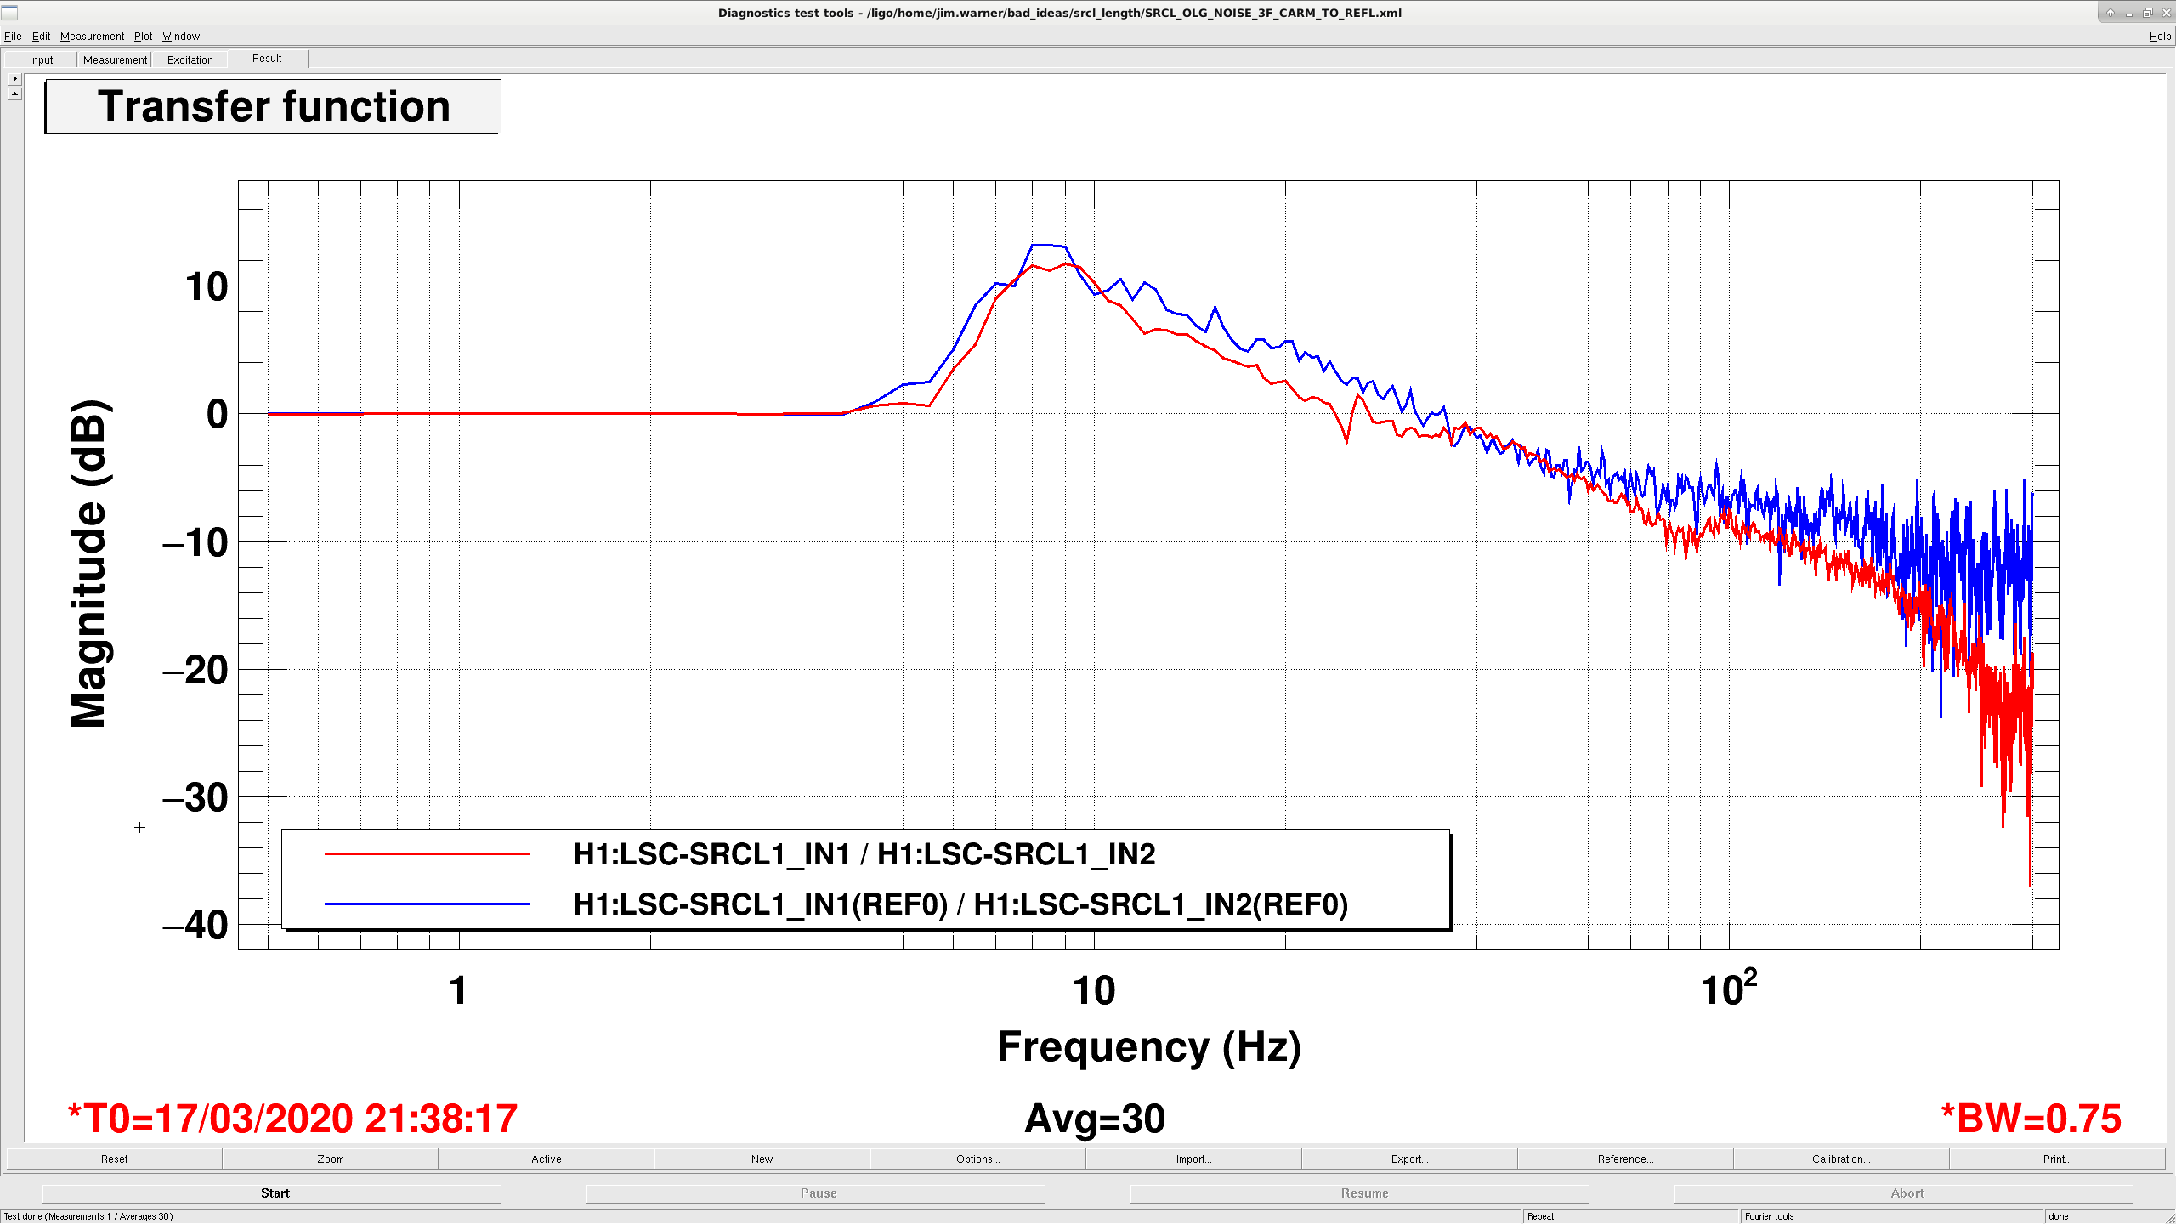Click the Export... button
Image resolution: width=2176 pixels, height=1224 pixels.
pos(1409,1159)
